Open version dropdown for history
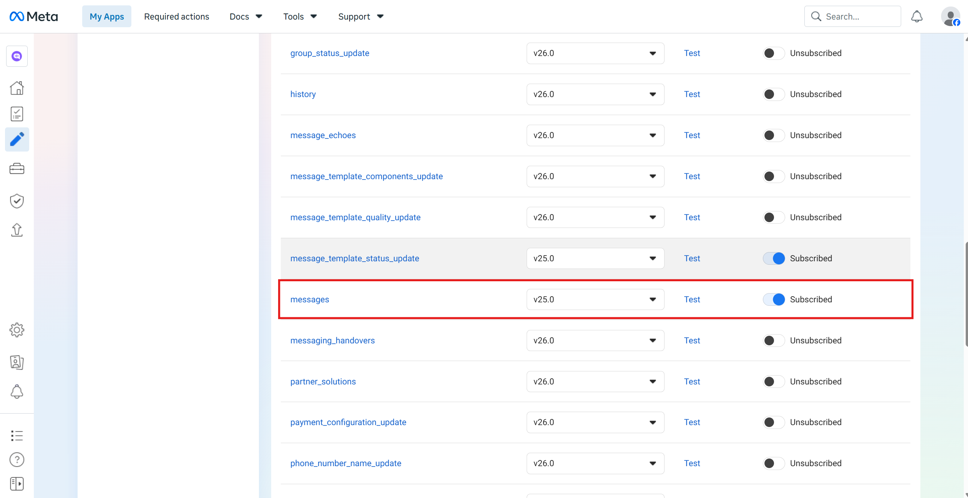 [595, 94]
